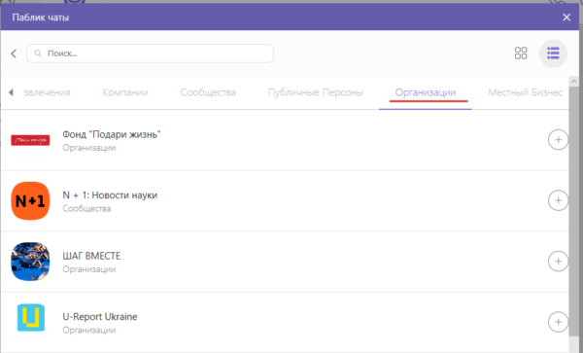583x353 pixels.
Task: Open the Публичные Персоны tab
Action: 315,92
